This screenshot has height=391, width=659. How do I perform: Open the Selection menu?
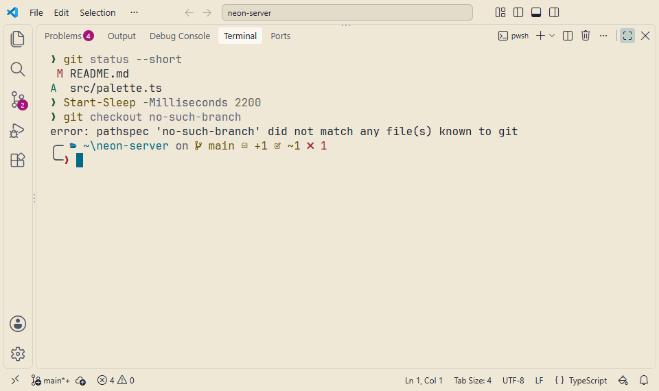tap(97, 12)
